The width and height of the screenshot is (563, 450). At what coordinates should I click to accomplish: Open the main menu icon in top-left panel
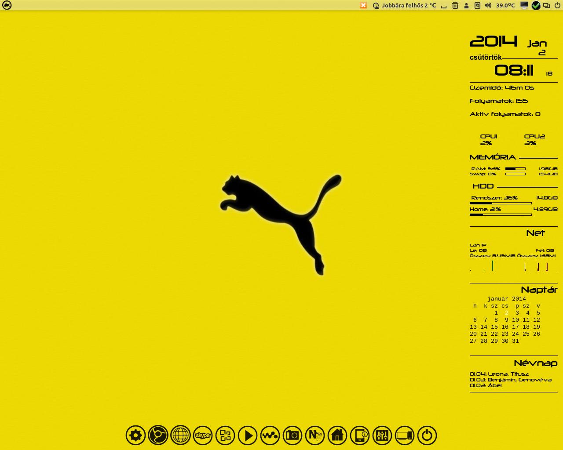coord(7,5)
